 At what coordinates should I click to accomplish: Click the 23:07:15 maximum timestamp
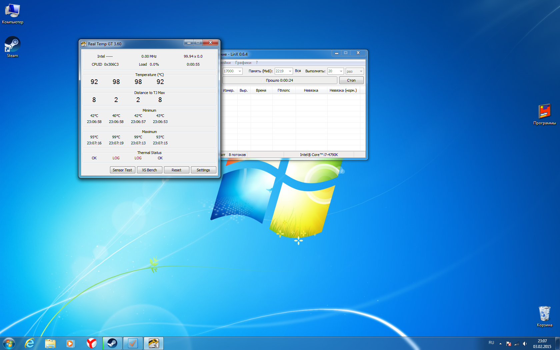pos(160,143)
